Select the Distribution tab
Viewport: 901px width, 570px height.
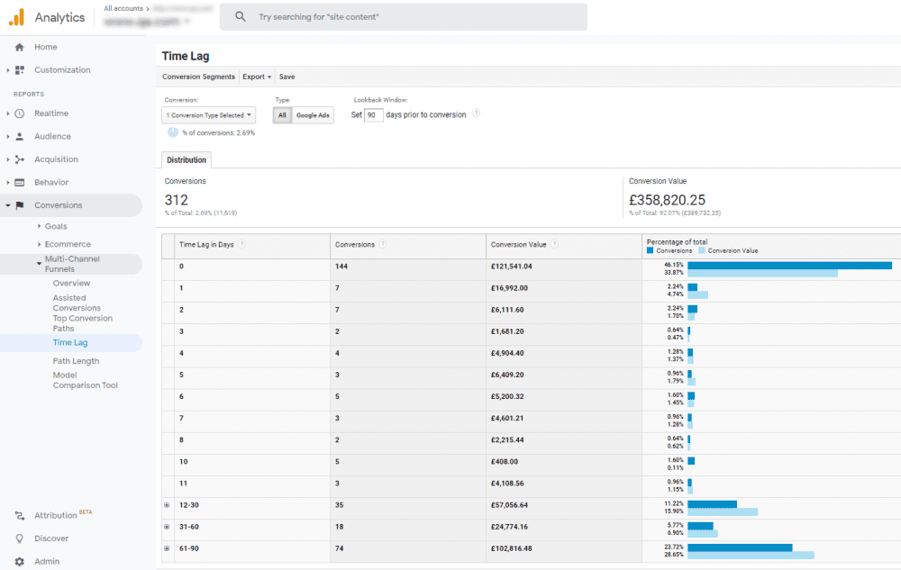pos(187,160)
